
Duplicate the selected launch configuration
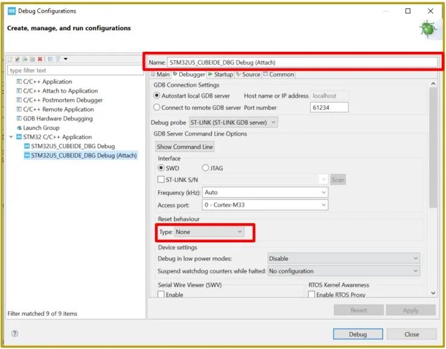point(33,59)
